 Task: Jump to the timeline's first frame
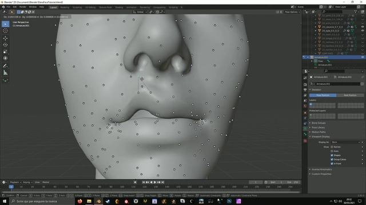coord(144,182)
